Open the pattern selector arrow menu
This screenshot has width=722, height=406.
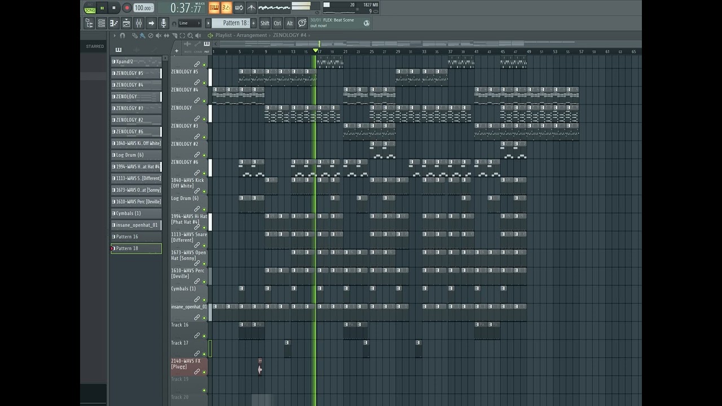tap(208, 23)
